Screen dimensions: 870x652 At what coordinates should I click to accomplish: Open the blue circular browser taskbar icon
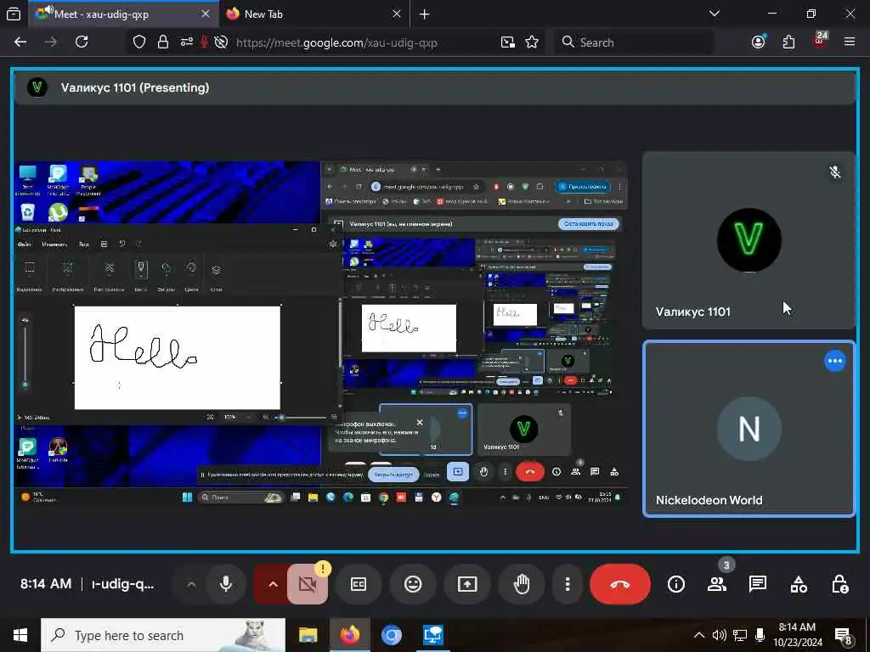coord(391,635)
